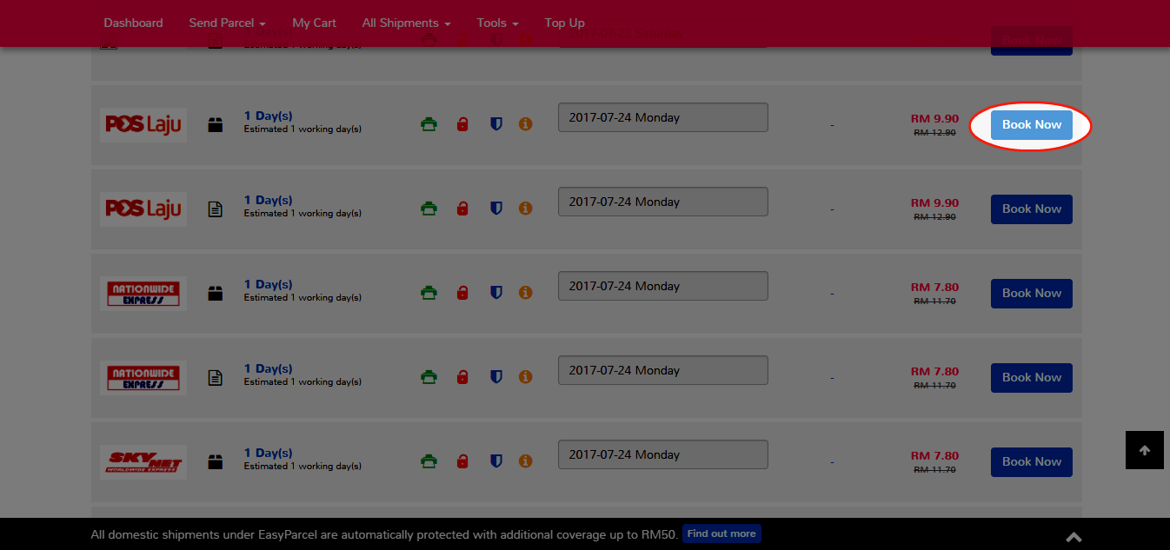
Task: Click the red lock icon in POS Laju document row
Action: (x=462, y=209)
